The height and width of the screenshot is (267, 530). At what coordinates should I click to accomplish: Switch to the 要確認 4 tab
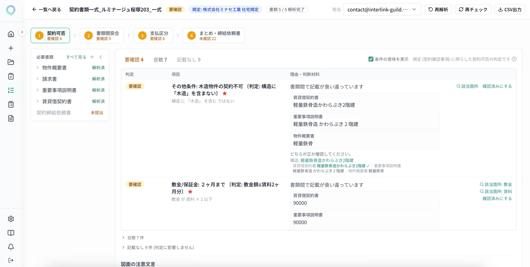pos(134,60)
